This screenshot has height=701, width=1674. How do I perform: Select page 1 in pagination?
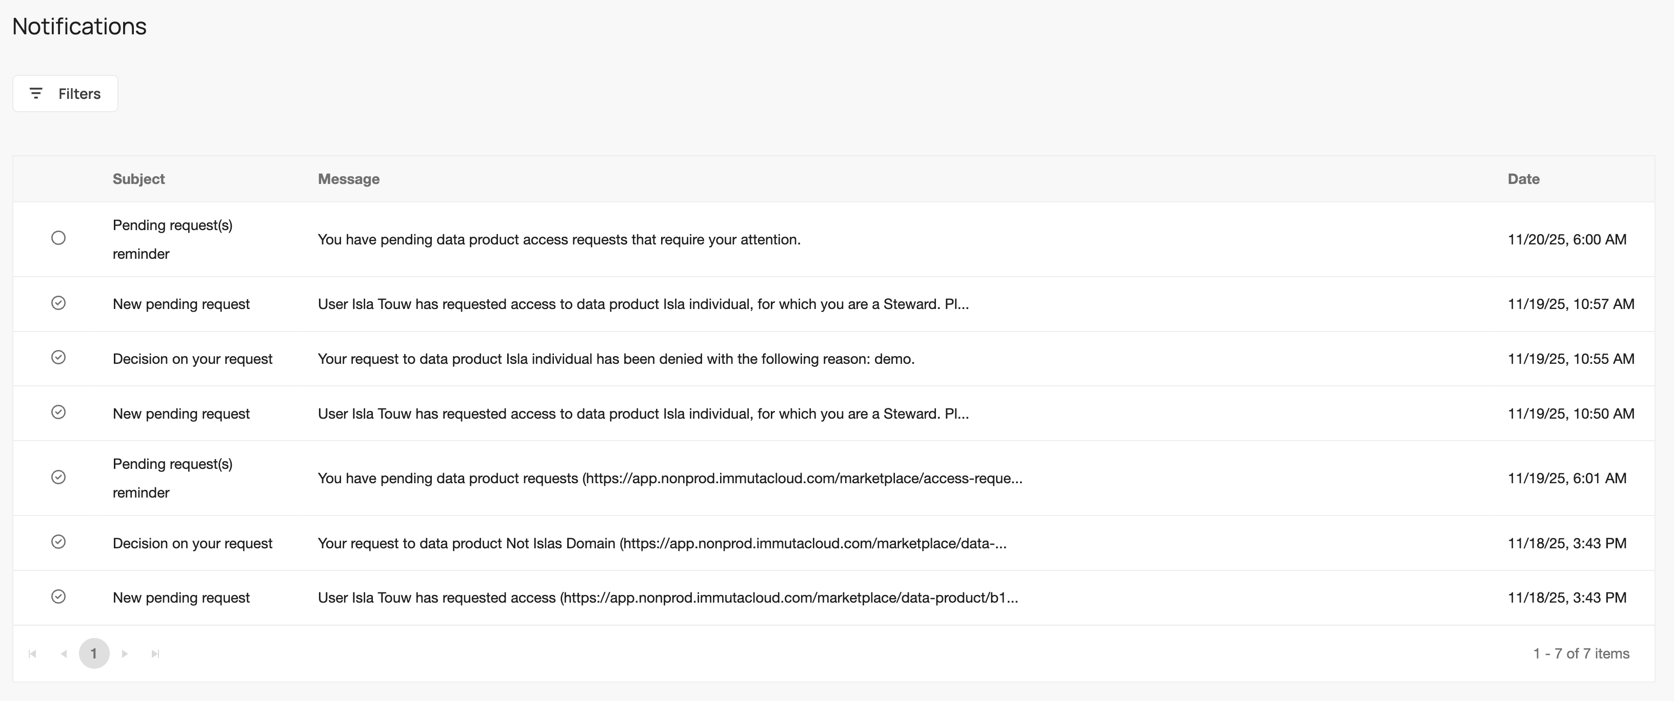click(94, 654)
